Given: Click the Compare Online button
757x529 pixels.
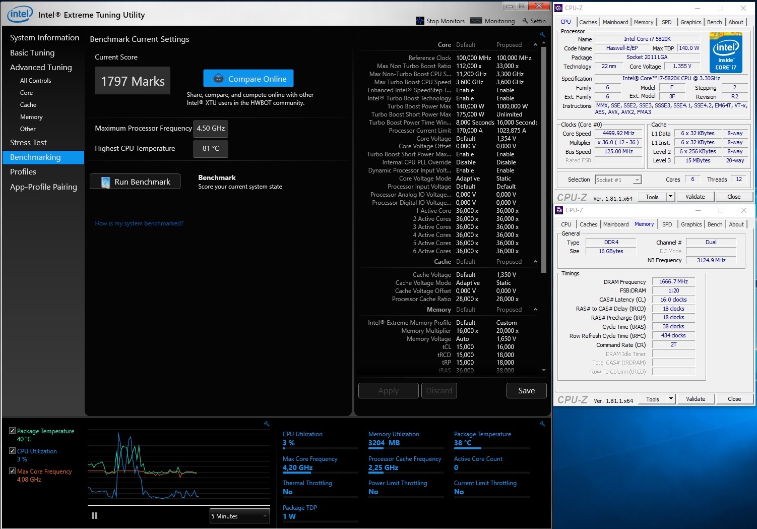Looking at the screenshot, I should tap(248, 79).
